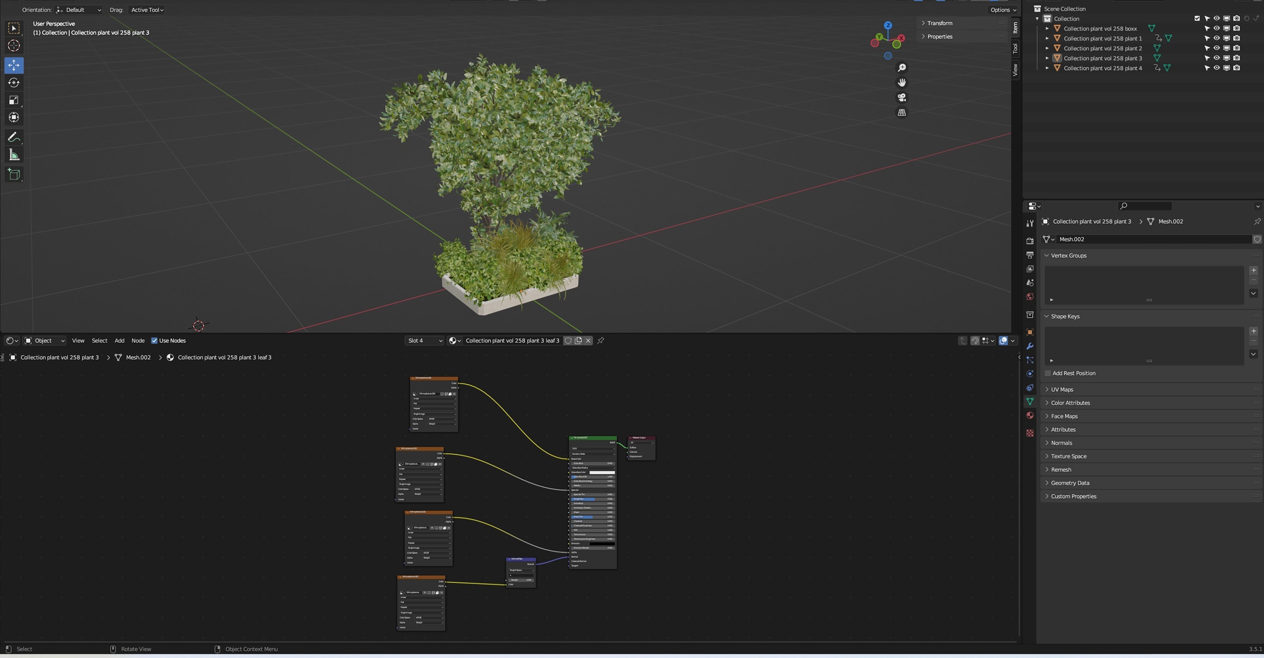Hide boxx object using eye icon

1216,28
